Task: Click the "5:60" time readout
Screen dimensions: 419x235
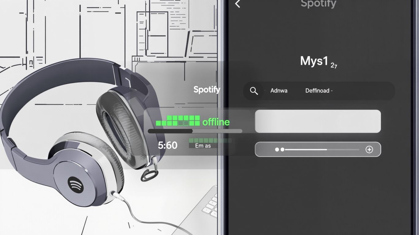Action: 167,145
